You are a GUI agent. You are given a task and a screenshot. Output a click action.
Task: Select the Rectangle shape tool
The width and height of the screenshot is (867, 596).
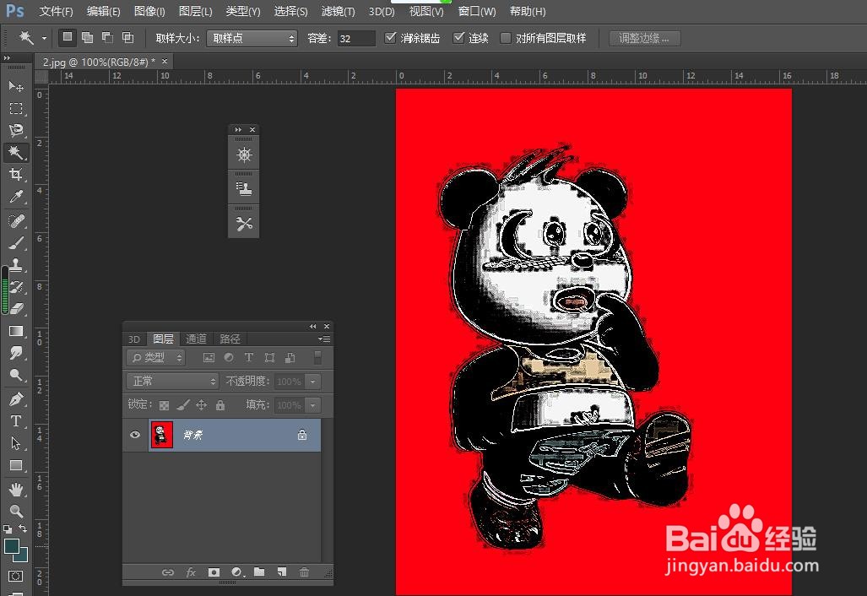[16, 465]
